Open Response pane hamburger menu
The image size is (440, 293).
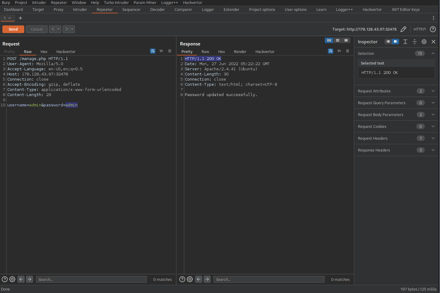click(x=348, y=51)
